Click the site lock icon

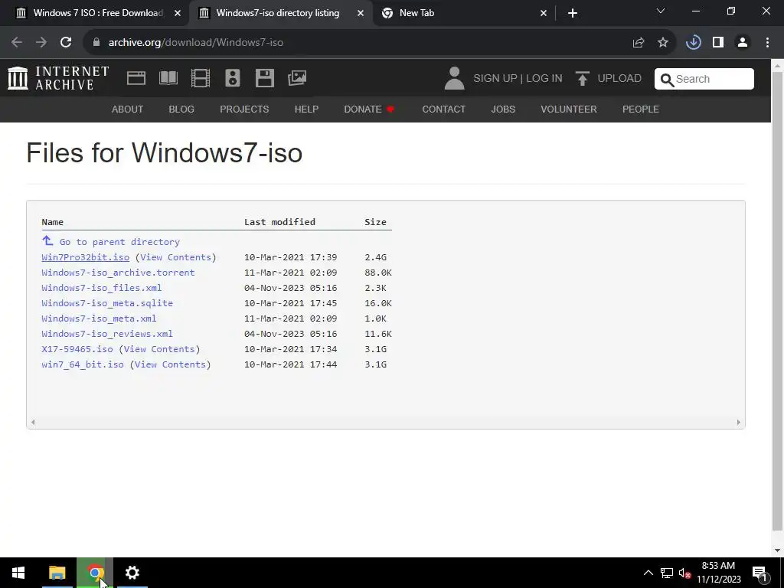click(96, 43)
